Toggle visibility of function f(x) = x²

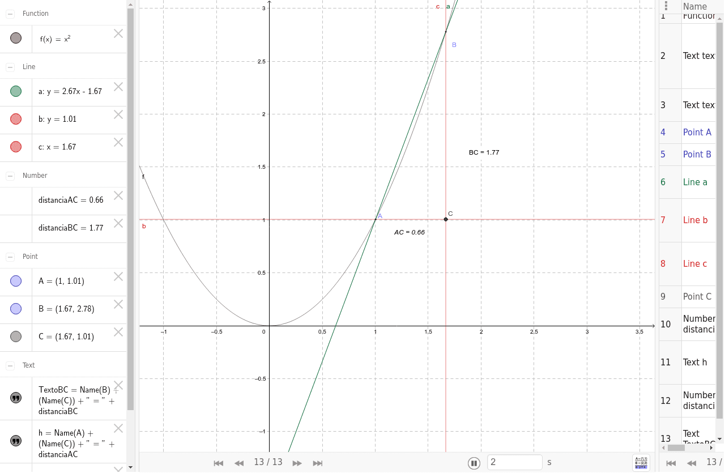click(16, 39)
